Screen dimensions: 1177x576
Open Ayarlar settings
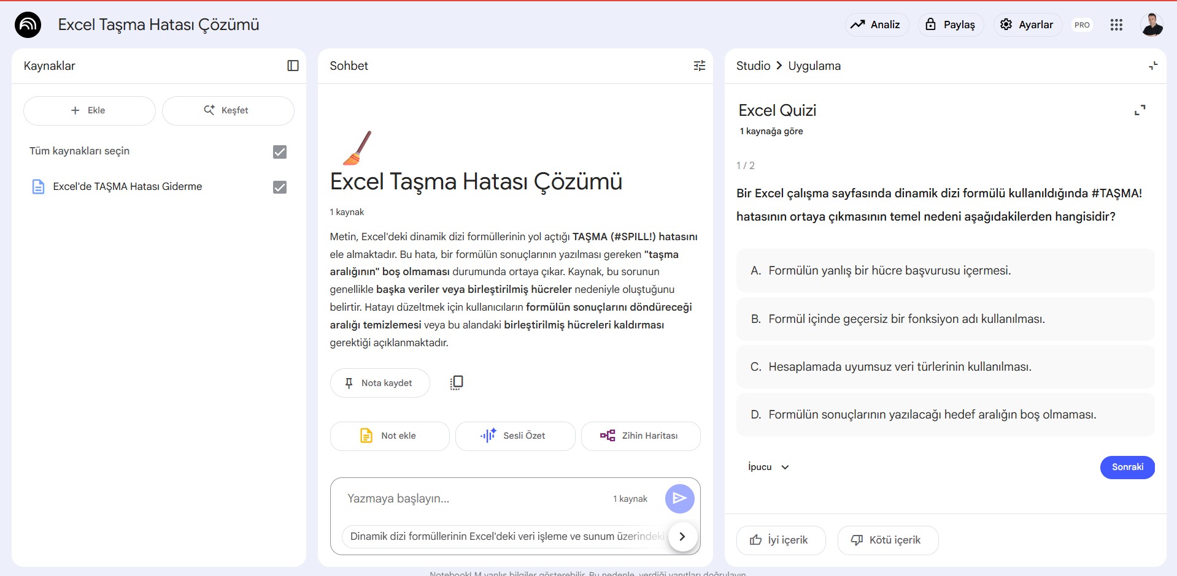tap(1027, 25)
